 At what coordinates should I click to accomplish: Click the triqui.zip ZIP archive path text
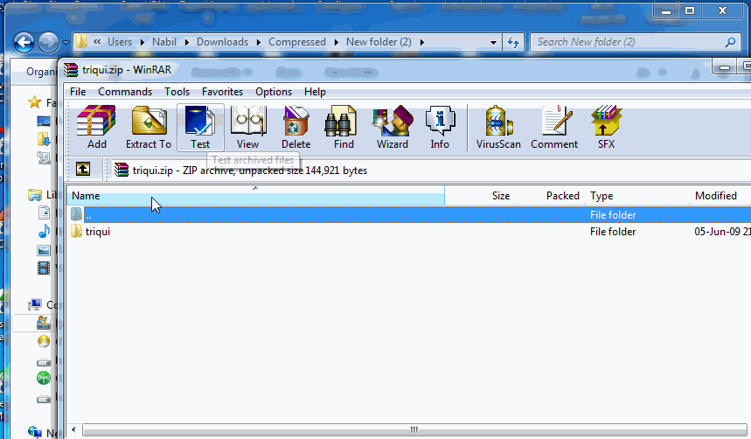(x=249, y=171)
